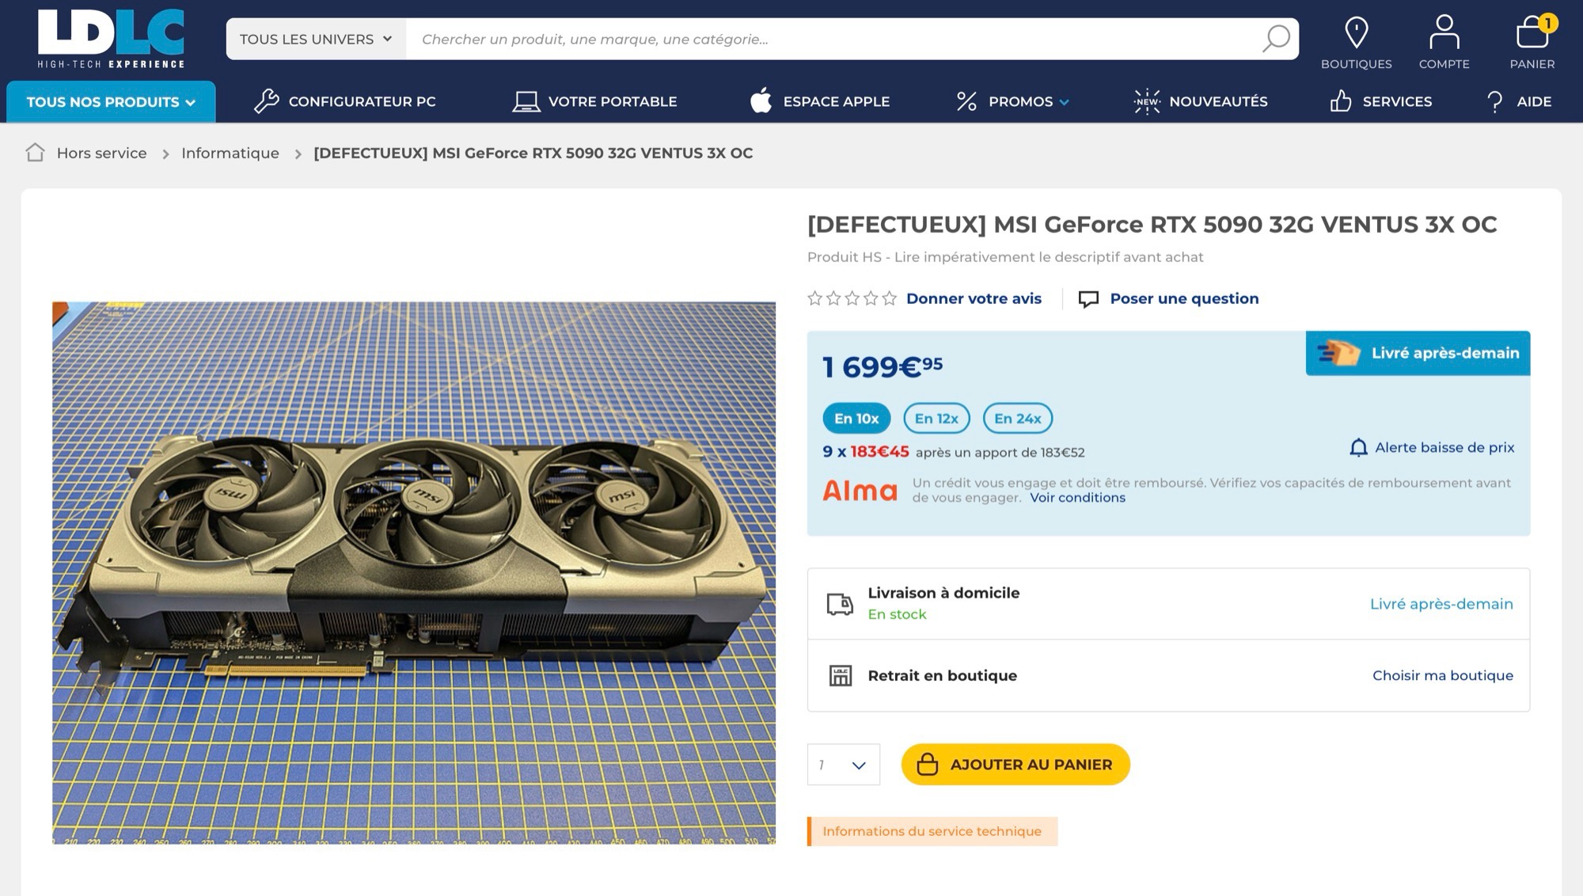This screenshot has height=896, width=1583.
Task: Click the speech bubble question icon
Action: point(1088,299)
